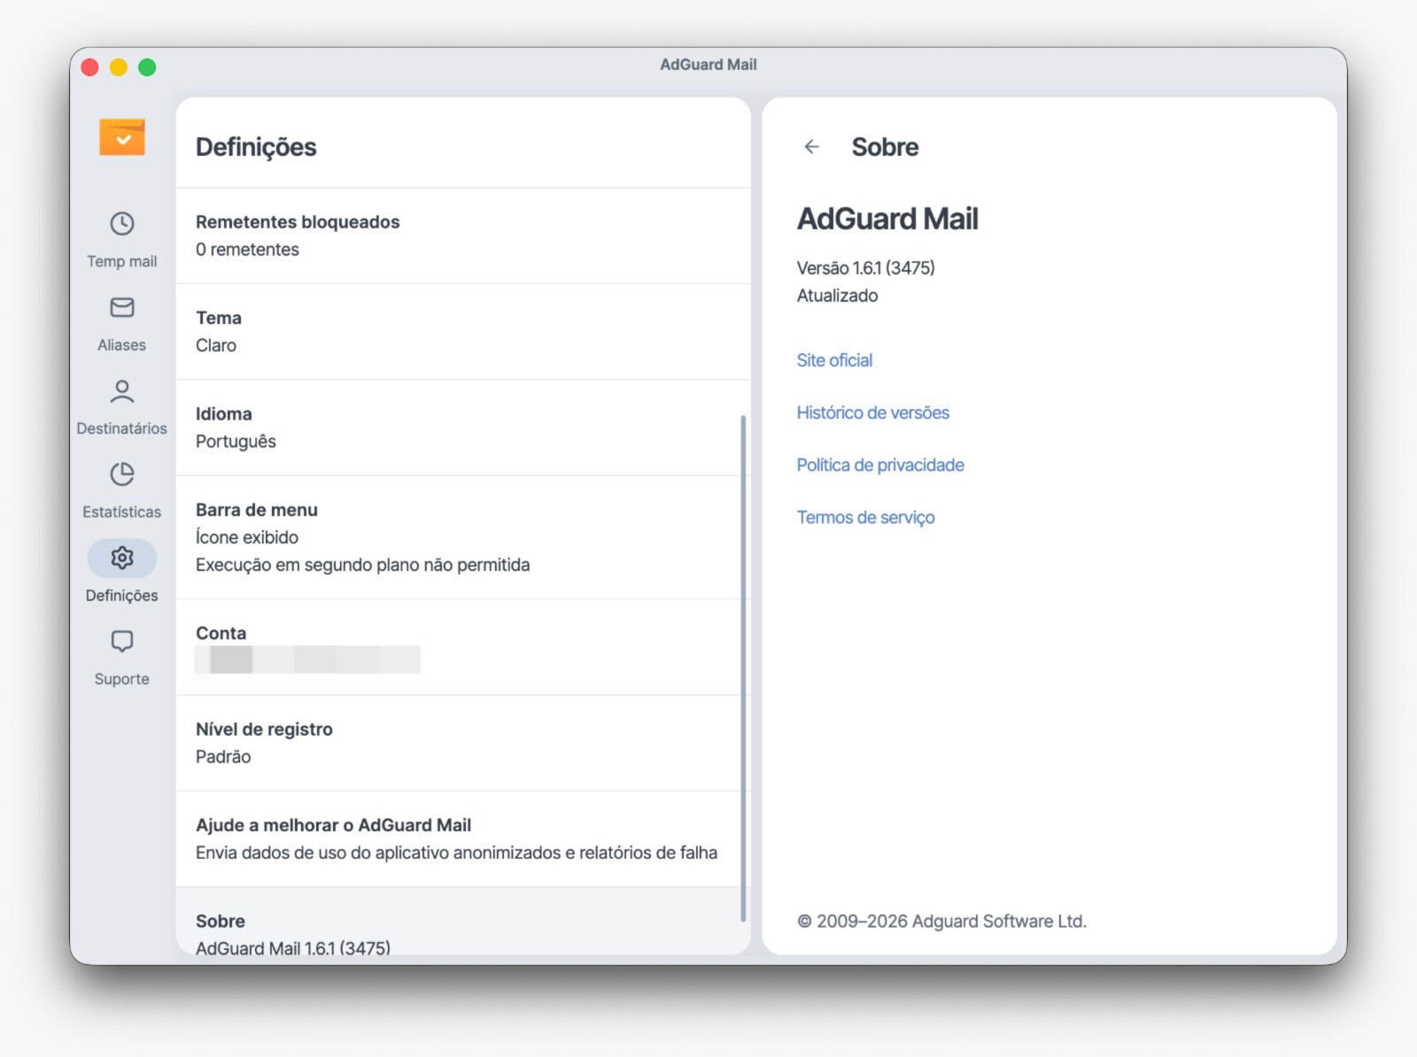Viewport: 1417px width, 1057px height.
Task: Maximize the AdGuard Mail window
Action: pos(147,67)
